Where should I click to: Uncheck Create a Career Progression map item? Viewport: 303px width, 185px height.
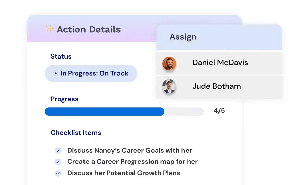pos(58,162)
